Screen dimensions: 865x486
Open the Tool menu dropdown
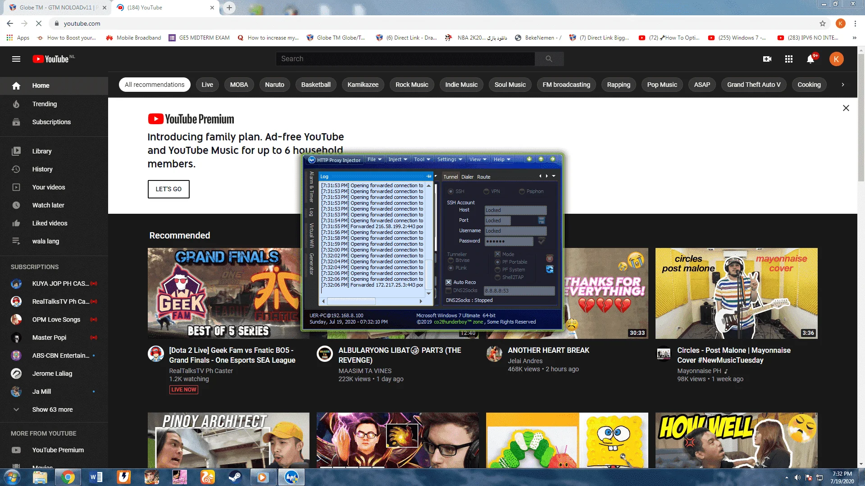422,159
